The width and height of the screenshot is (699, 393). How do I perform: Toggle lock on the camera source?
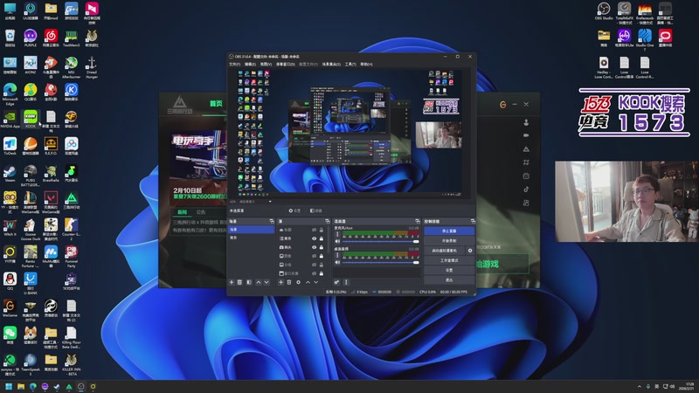(322, 247)
